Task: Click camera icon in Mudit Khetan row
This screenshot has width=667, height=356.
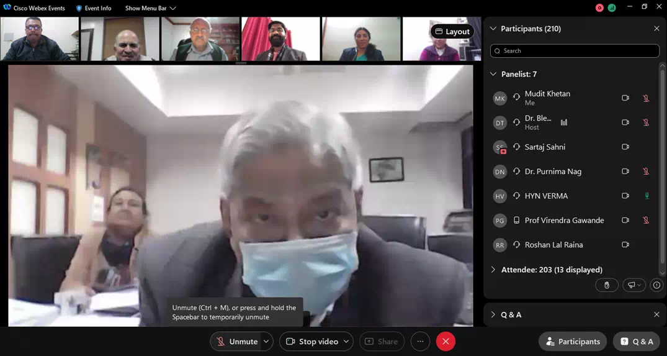Action: [625, 98]
